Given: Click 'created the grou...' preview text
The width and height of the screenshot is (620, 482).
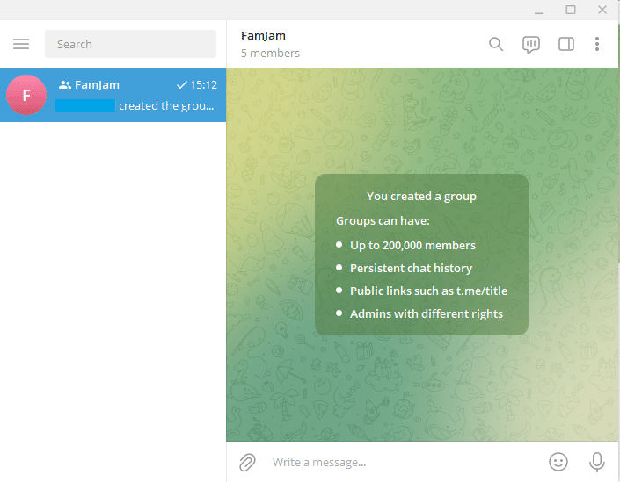Looking at the screenshot, I should tap(166, 106).
